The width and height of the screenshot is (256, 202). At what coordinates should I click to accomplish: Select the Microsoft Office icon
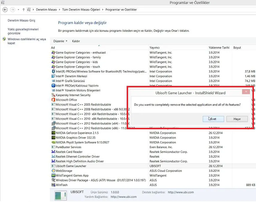click(53, 100)
